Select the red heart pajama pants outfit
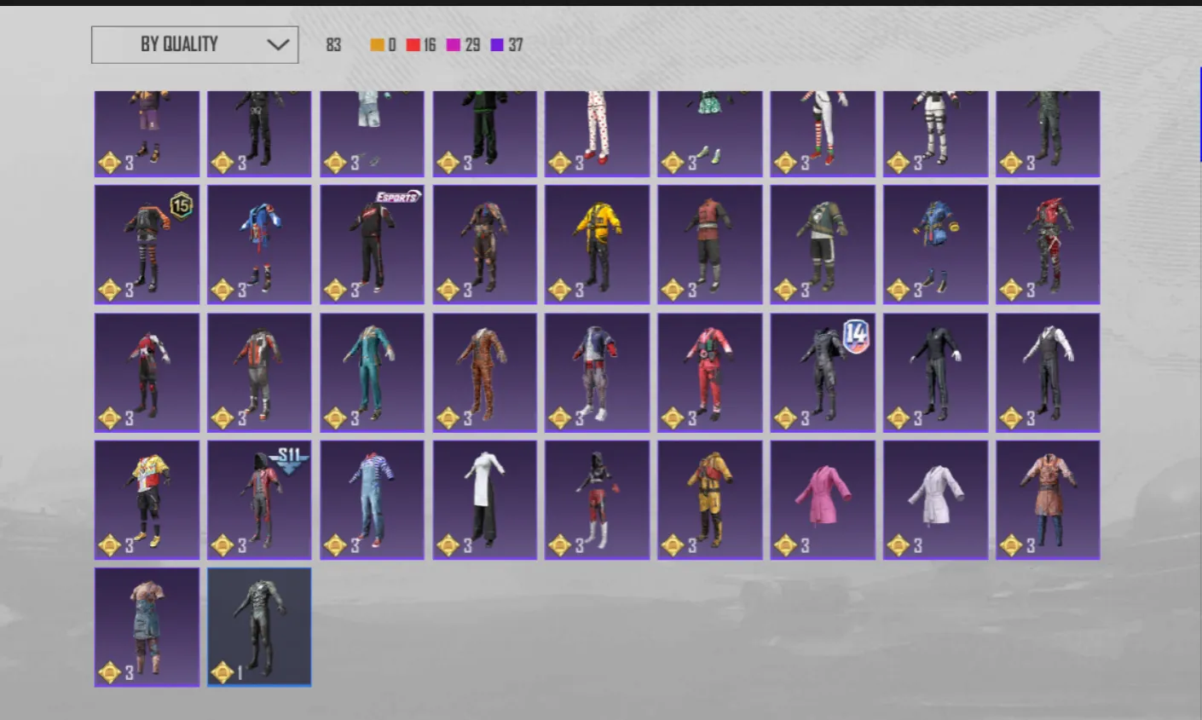The height and width of the screenshot is (720, 1202). coord(597,134)
